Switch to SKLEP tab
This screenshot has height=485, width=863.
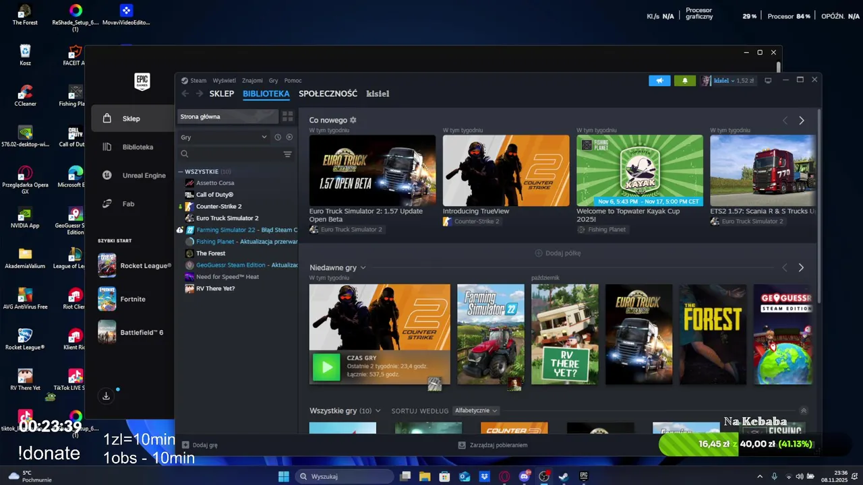(222, 94)
